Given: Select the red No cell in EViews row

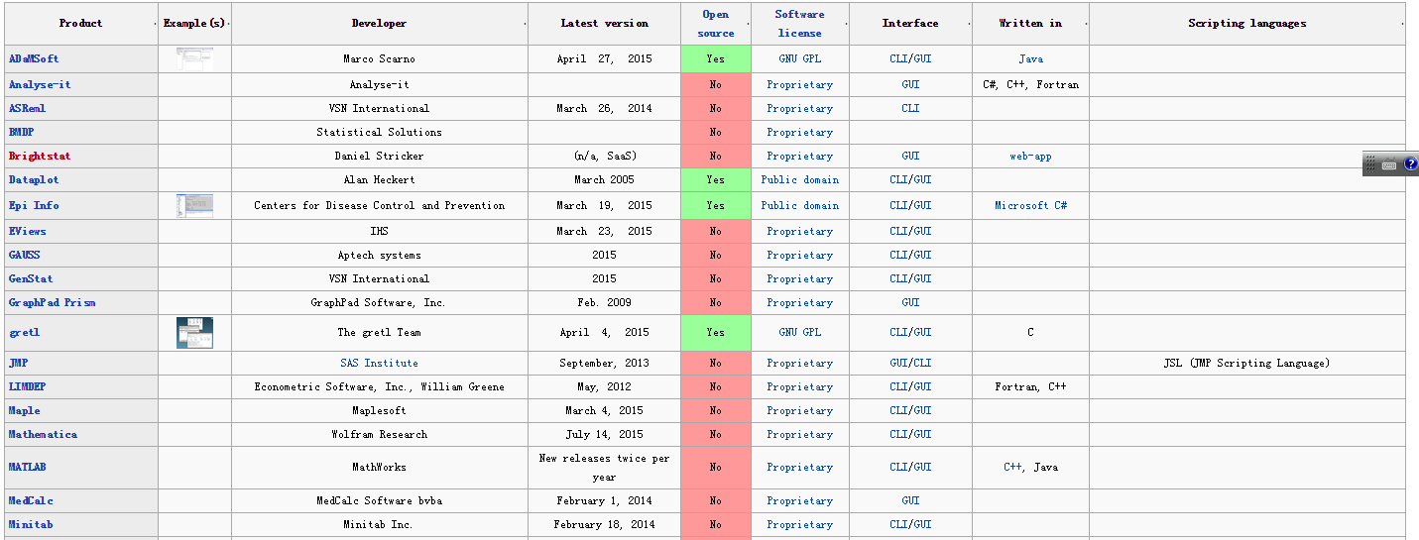Looking at the screenshot, I should [716, 231].
